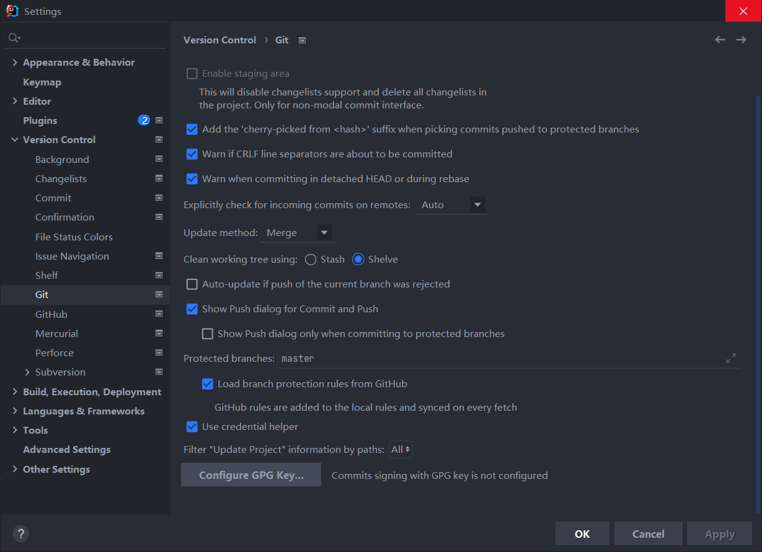Image resolution: width=762 pixels, height=552 pixels.
Task: Expand the Tools section
Action: coord(15,431)
